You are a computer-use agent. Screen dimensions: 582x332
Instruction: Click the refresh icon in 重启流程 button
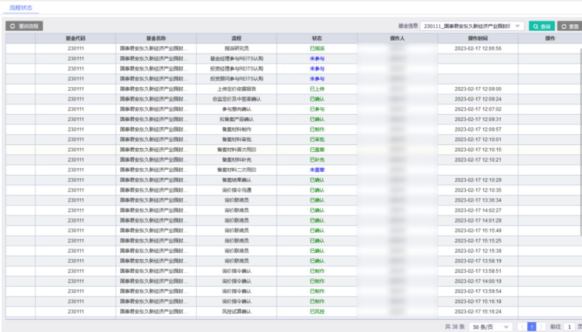click(x=12, y=26)
